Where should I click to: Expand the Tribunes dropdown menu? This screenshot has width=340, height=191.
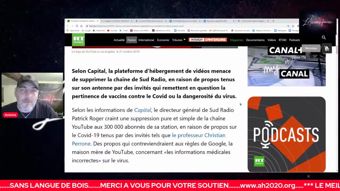(x=179, y=40)
